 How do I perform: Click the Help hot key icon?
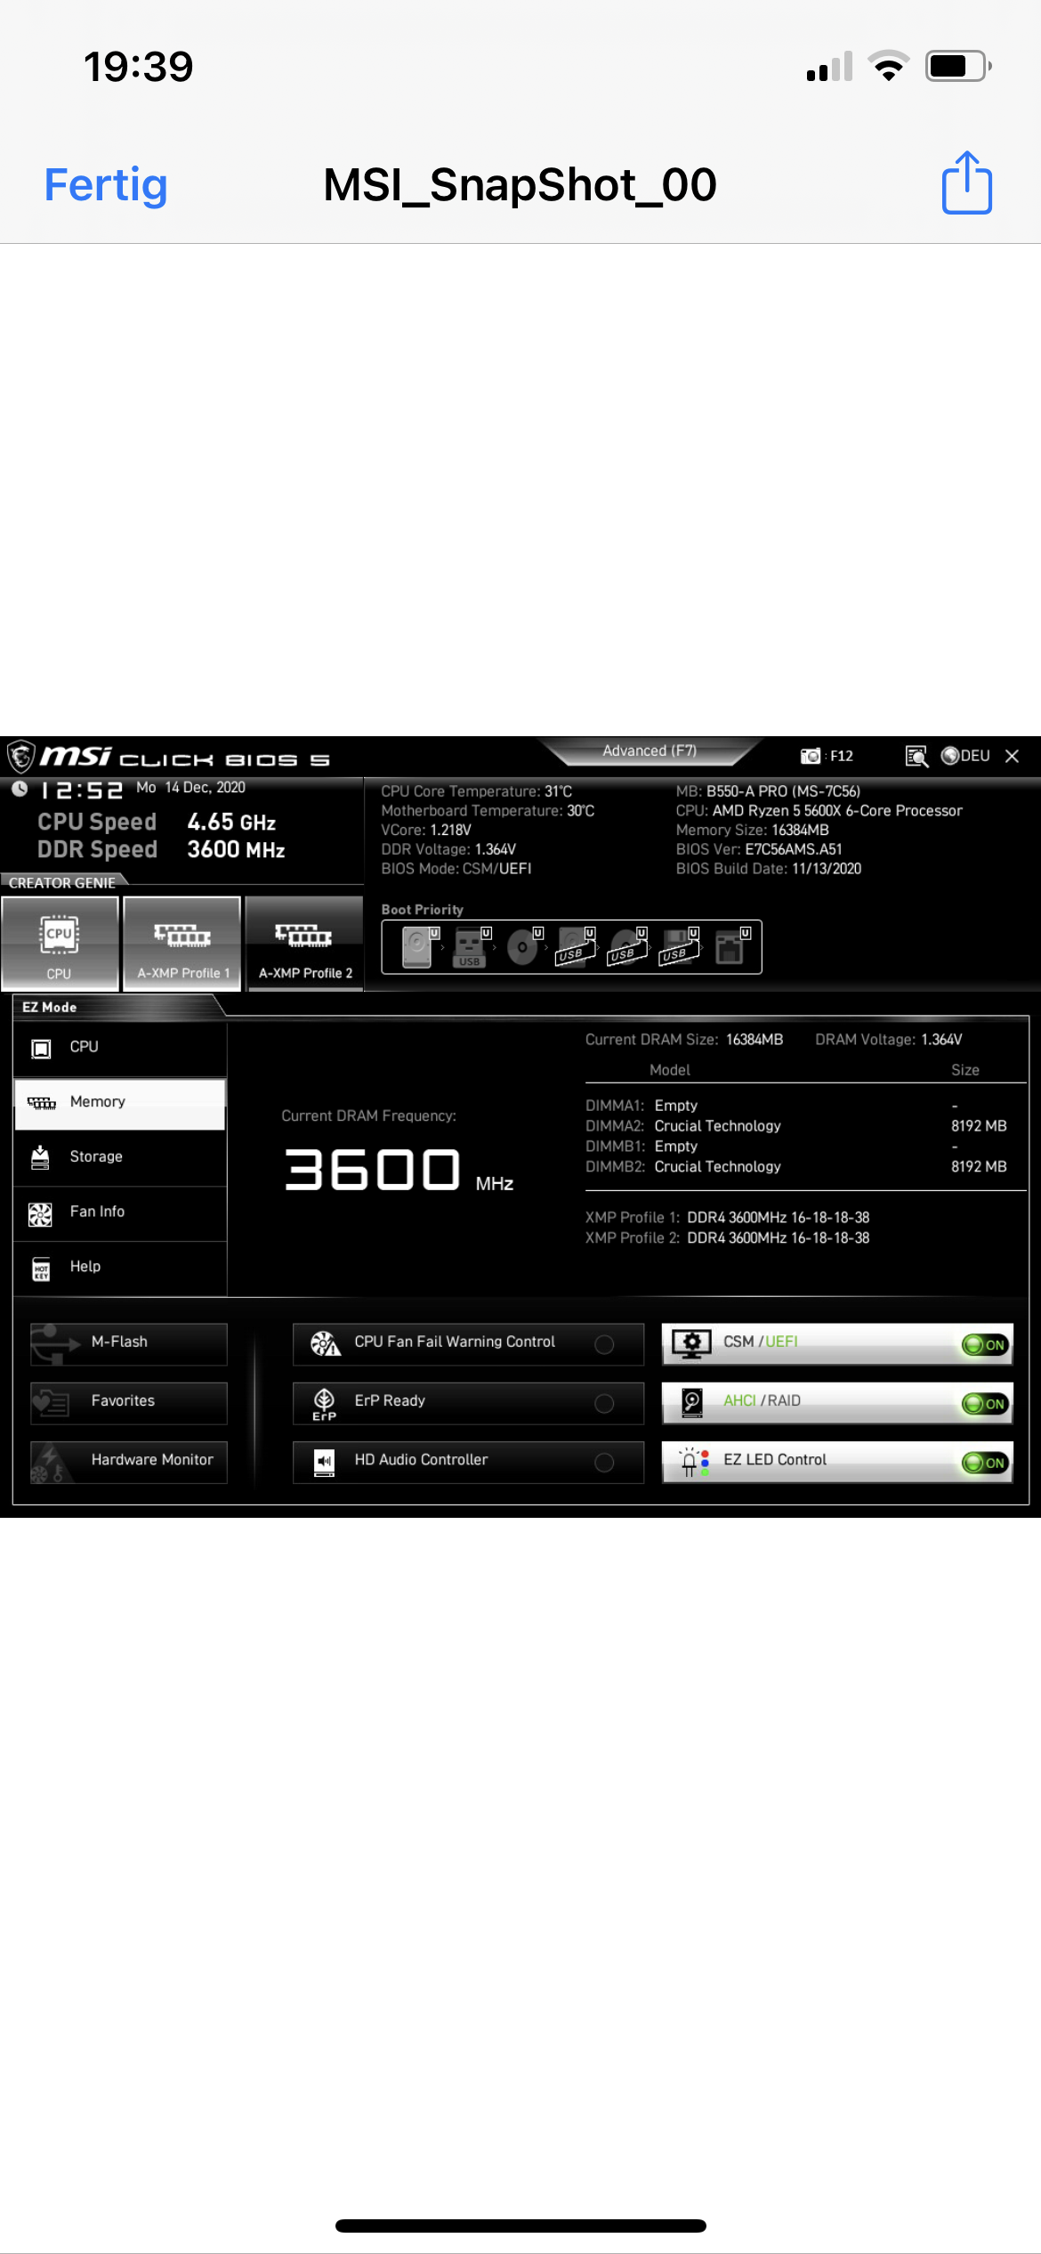[x=41, y=1269]
